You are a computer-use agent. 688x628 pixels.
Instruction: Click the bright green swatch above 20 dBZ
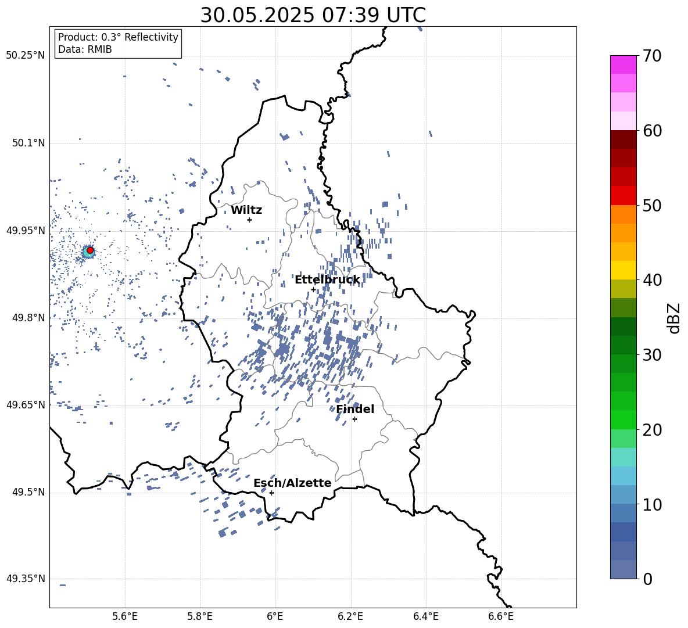coord(623,420)
